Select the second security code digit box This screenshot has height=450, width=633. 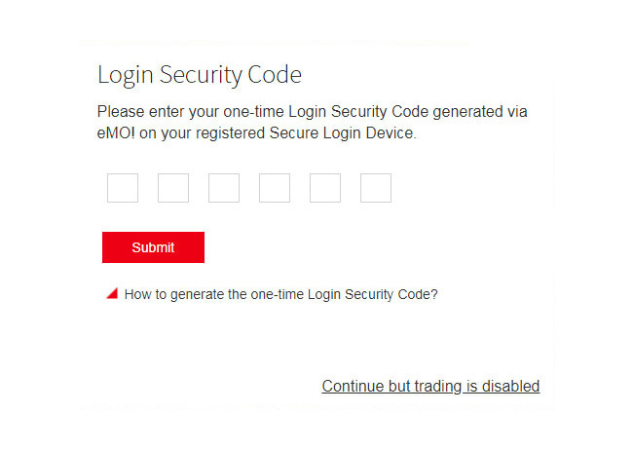[173, 188]
